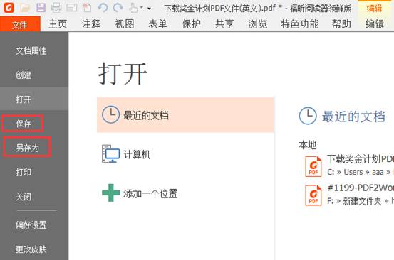
Task: Select 创建 in the file sidebar
Action: pos(24,75)
